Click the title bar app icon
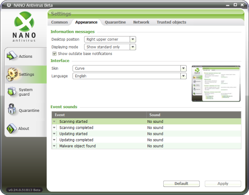Image resolution: width=249 pixels, height=195 pixels. [x=9, y=5]
